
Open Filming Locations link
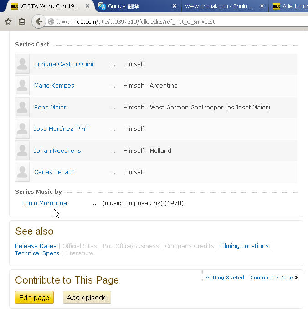pos(244,246)
